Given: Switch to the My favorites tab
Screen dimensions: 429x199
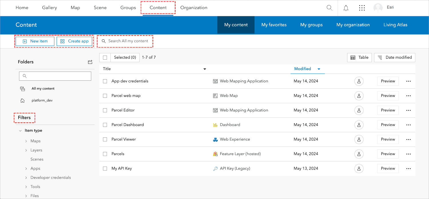Looking at the screenshot, I should click(x=274, y=25).
